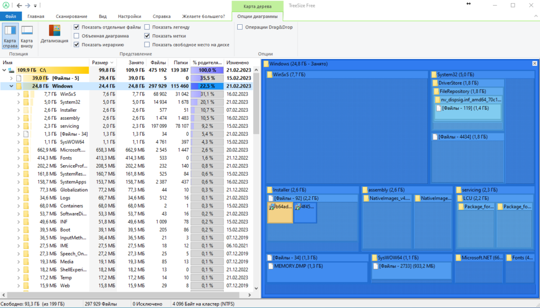Click the LCU folder in treemap
Screen dimensions: 540x308
pos(495,198)
